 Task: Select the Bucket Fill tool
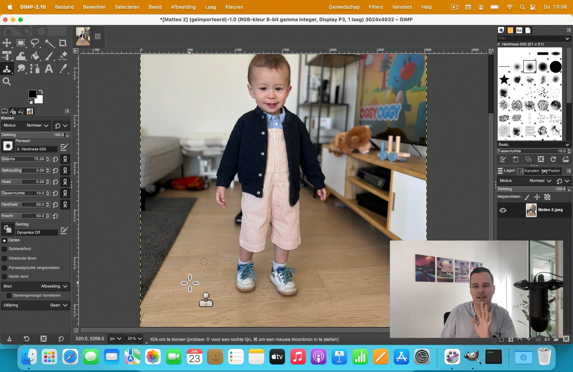click(35, 56)
